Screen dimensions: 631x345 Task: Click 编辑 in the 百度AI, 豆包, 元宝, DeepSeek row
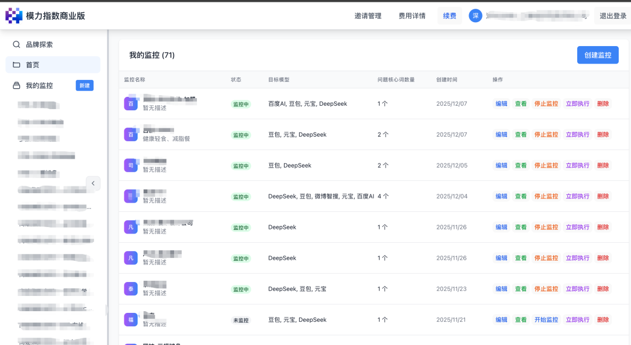click(501, 104)
